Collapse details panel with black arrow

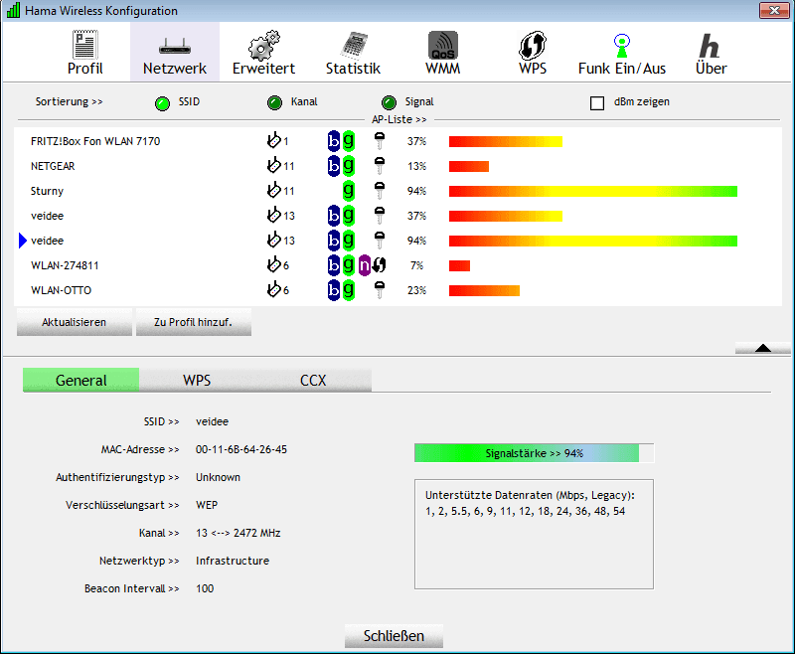(762, 348)
